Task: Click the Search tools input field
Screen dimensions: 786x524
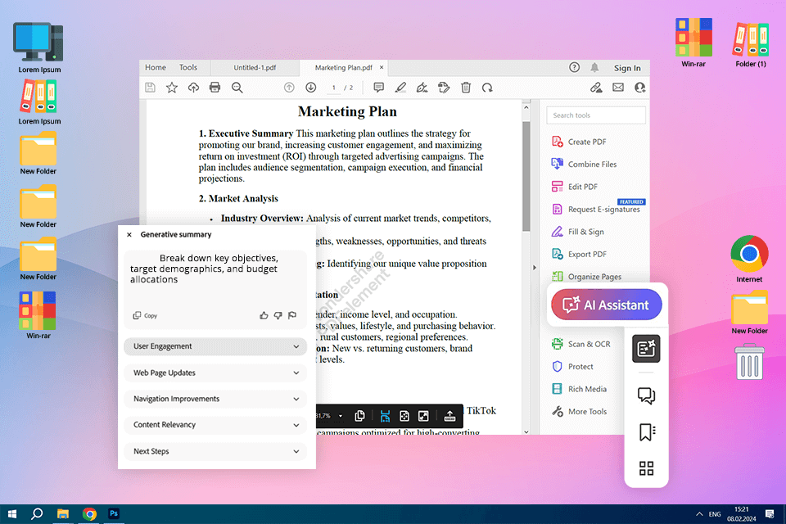Action: 596,115
